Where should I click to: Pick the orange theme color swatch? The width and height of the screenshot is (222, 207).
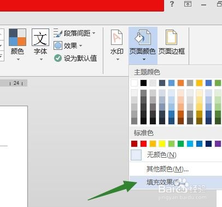(180, 83)
